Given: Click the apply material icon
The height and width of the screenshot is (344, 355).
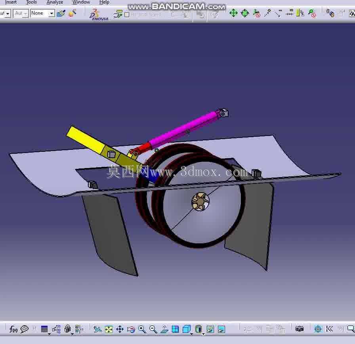Looking at the screenshot, I should coord(72,13).
